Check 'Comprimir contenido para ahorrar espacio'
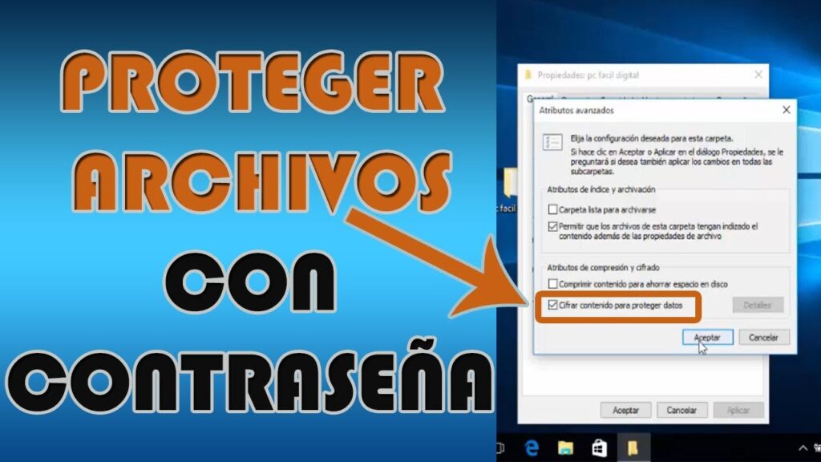 click(552, 284)
